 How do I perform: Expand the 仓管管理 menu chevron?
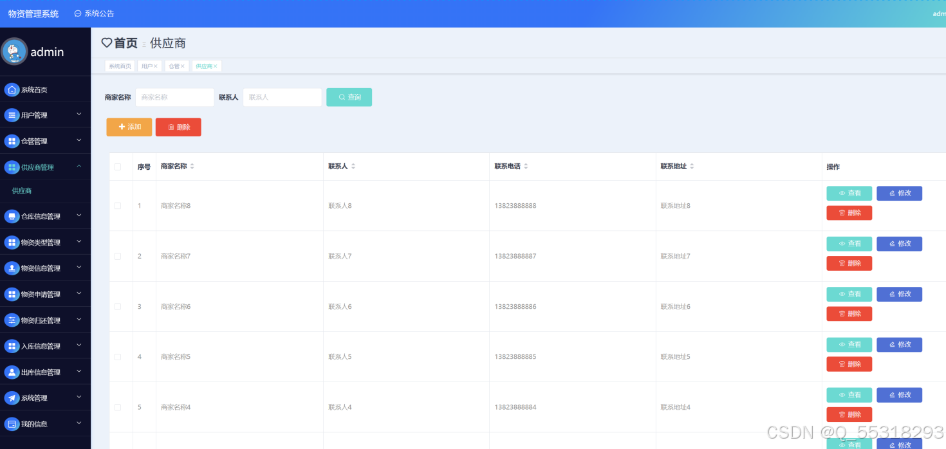click(79, 140)
